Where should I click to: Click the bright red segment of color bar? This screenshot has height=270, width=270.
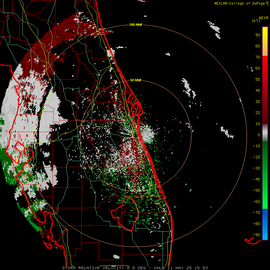pos(265,64)
